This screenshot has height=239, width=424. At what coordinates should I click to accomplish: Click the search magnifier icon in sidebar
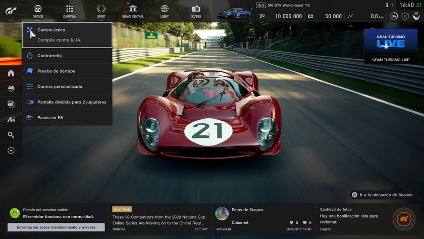11,135
